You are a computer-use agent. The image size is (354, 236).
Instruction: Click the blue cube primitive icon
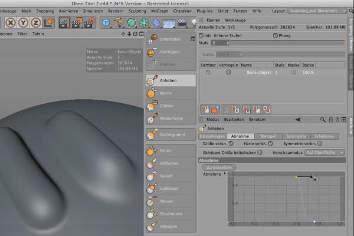click(106, 22)
